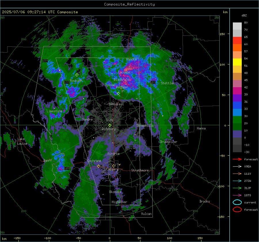Click the bright yellow swatch in dBZ scale

pyautogui.click(x=237, y=62)
